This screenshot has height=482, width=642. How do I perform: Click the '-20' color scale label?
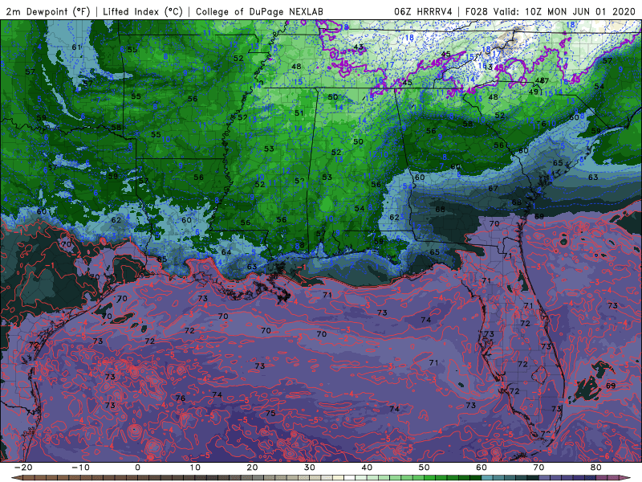(x=23, y=468)
